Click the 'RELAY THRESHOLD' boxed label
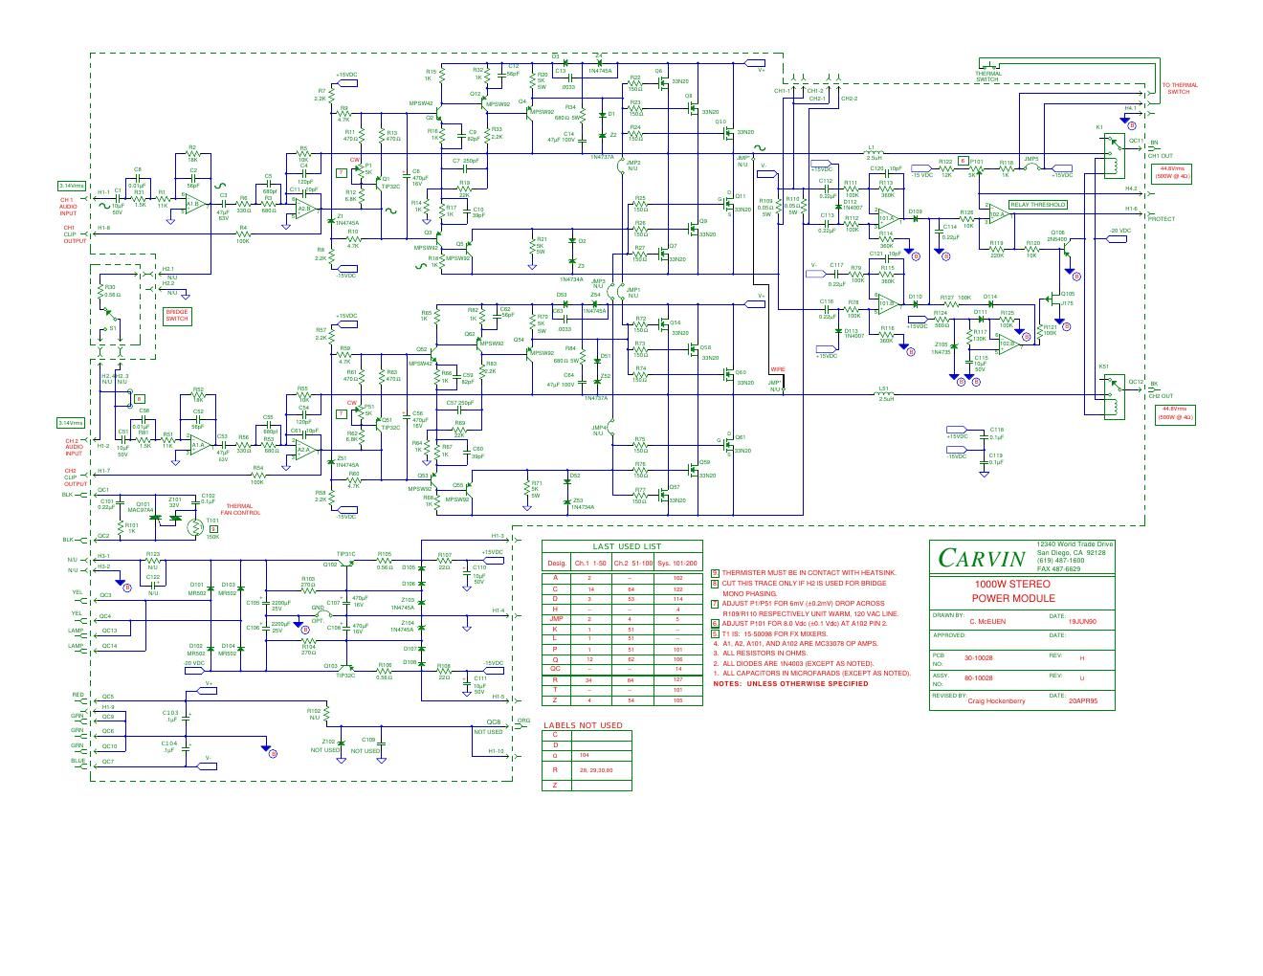1263x976 pixels. [1038, 204]
